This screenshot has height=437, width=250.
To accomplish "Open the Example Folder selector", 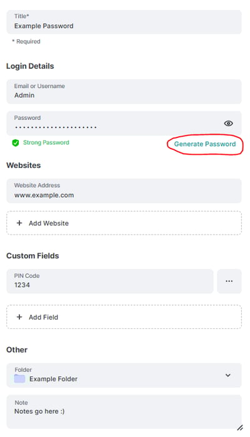I will pos(124,375).
